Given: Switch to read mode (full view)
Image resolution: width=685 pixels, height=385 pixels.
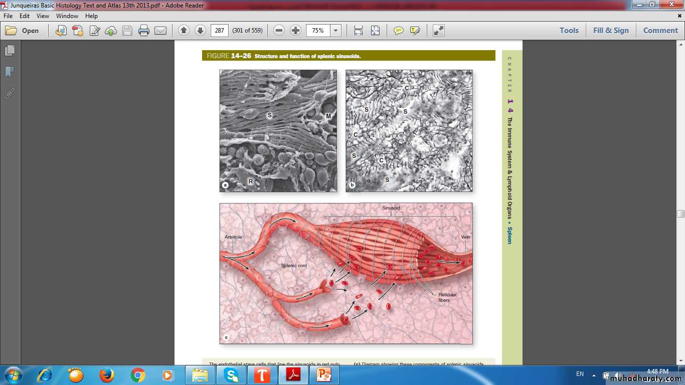Looking at the screenshot, I should coord(439,31).
